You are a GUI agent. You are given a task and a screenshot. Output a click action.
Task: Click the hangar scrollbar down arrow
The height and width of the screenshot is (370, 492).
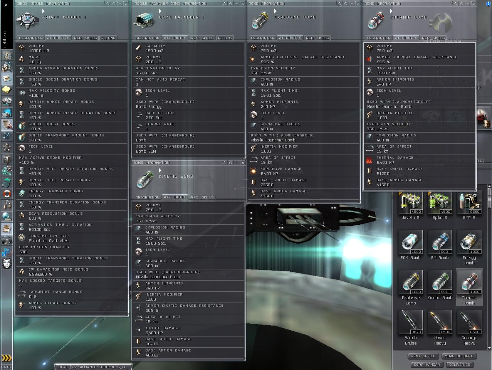(490, 349)
